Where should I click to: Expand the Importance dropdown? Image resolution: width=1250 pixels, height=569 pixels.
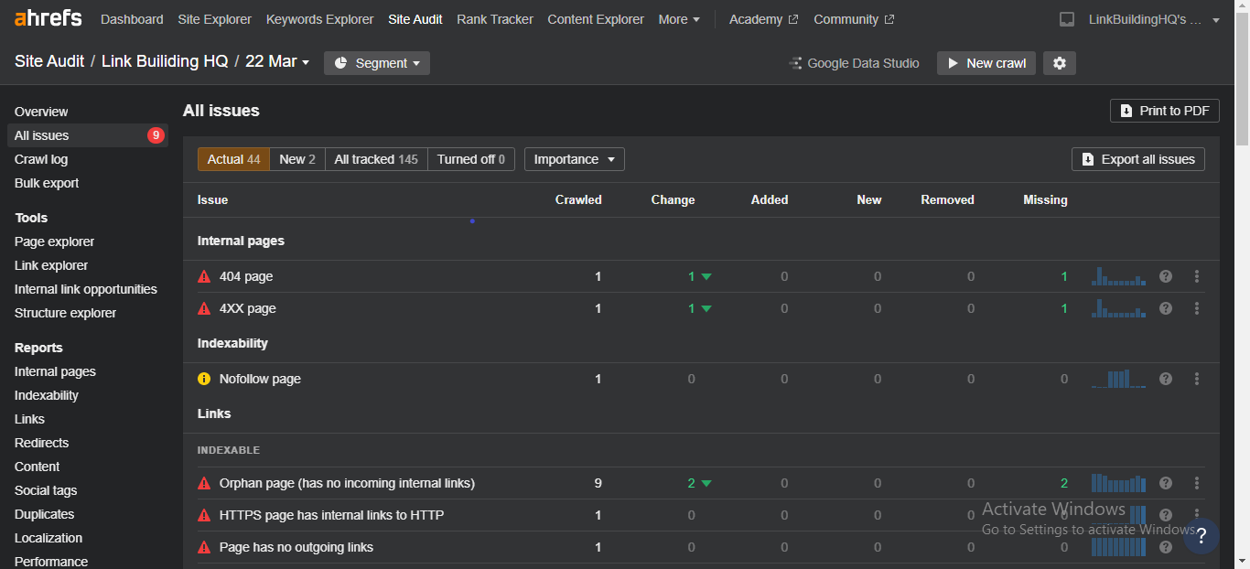(x=574, y=159)
